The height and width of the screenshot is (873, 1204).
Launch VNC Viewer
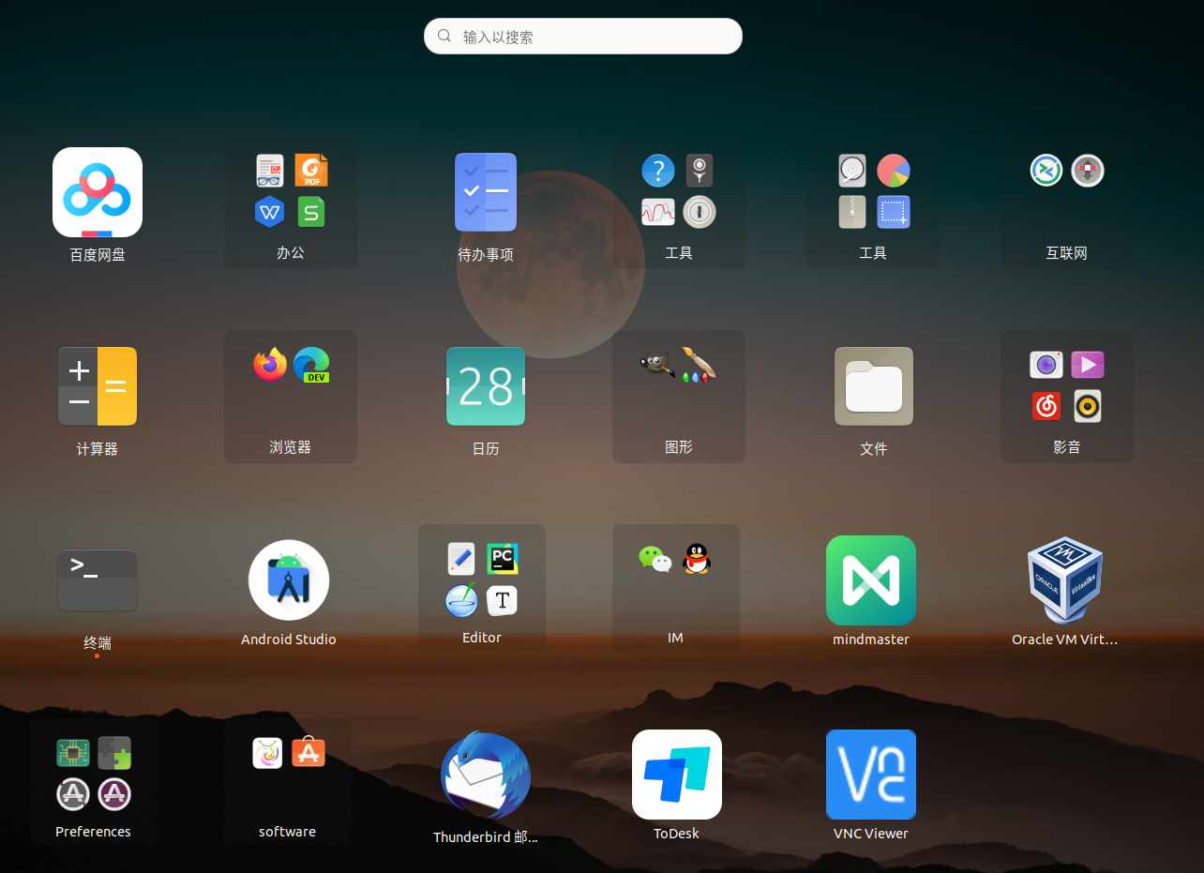click(871, 775)
